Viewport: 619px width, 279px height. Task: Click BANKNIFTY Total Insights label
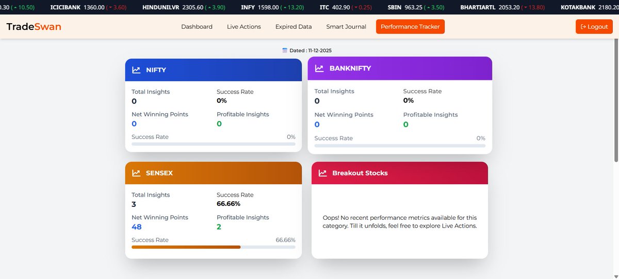334,91
